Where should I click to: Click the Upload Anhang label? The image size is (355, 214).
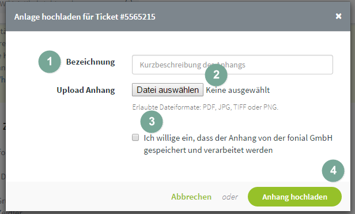click(85, 90)
